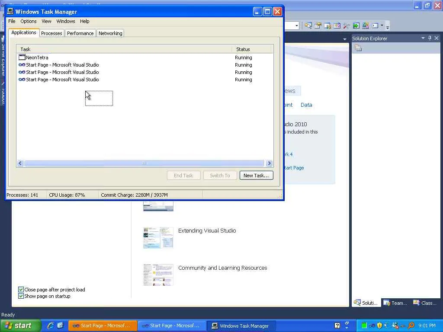This screenshot has height=332, width=443.
Task: Toggle Show page on startup checkbox
Action: point(21,296)
